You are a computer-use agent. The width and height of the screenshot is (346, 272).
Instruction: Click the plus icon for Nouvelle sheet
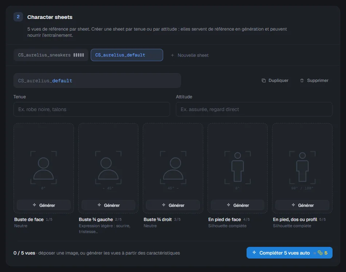pos(172,55)
